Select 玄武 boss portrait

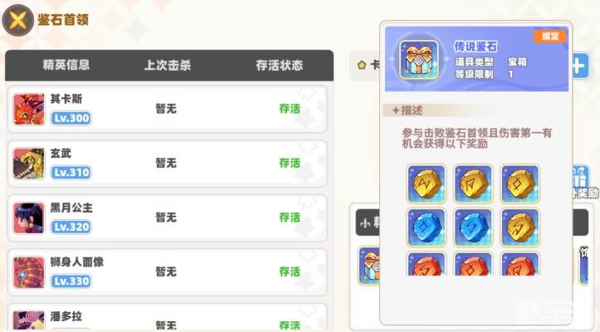coord(29,164)
